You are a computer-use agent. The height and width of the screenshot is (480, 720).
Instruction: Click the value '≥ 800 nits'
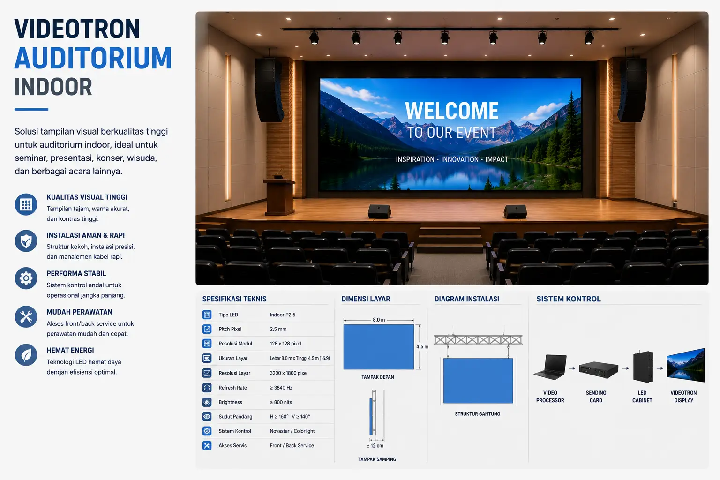[x=281, y=402]
